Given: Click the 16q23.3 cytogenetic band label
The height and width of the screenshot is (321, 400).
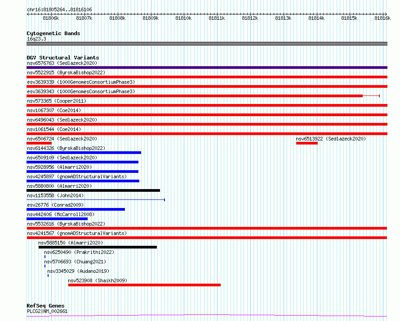Looking at the screenshot, I should [x=36, y=39].
